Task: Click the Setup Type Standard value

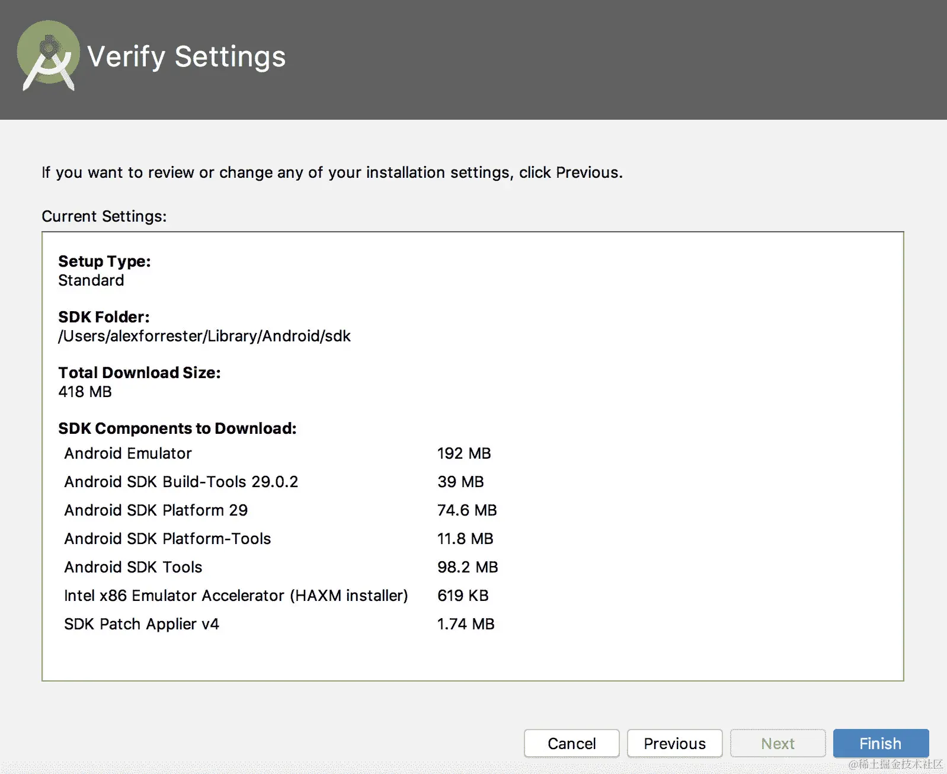Action: 91,280
